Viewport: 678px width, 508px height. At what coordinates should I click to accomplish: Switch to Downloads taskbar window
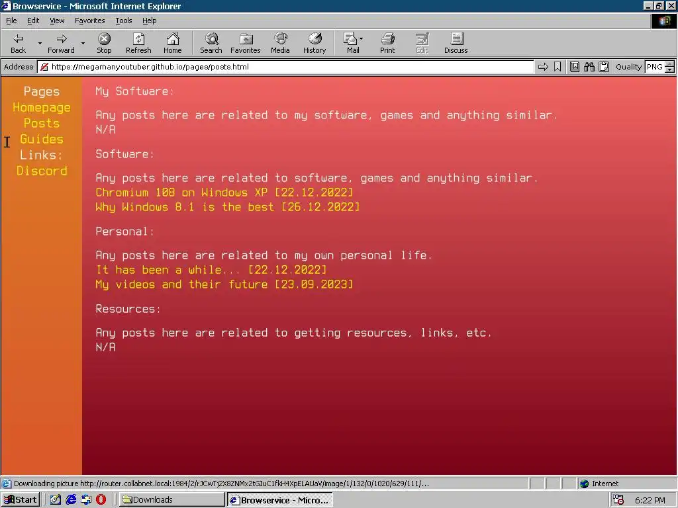pyautogui.click(x=171, y=500)
